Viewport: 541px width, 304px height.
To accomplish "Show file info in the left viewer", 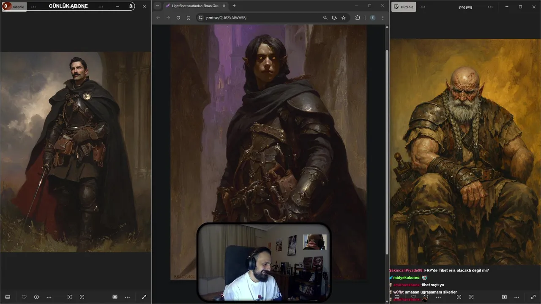I will tap(36, 297).
